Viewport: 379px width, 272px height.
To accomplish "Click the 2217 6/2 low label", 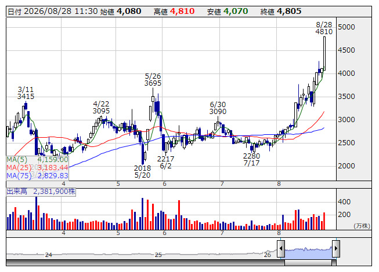I will click(165, 163).
